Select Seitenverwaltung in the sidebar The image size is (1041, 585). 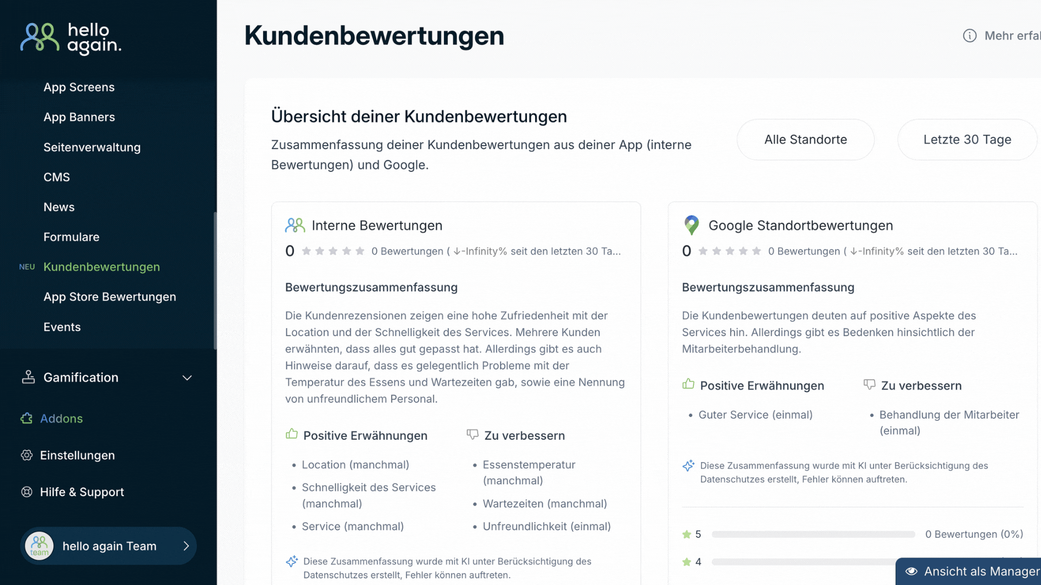92,147
